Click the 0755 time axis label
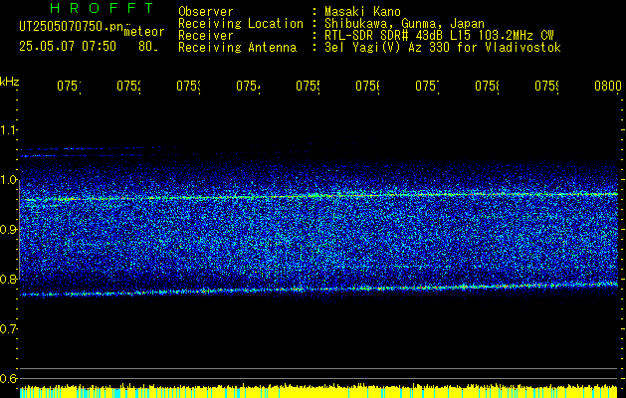The width and height of the screenshot is (626, 398). coord(308,86)
